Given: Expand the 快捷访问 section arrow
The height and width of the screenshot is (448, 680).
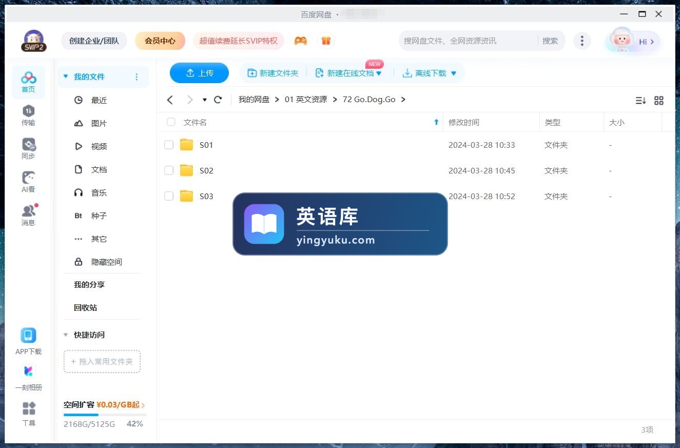Looking at the screenshot, I should pyautogui.click(x=66, y=335).
